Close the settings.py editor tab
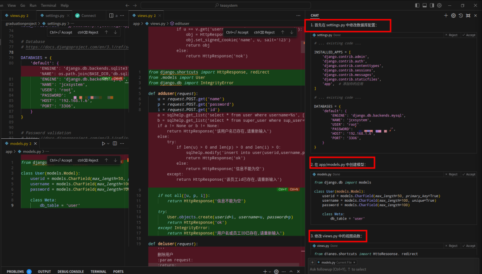Image resolution: width=482 pixels, height=274 pixels. [x=68, y=15]
